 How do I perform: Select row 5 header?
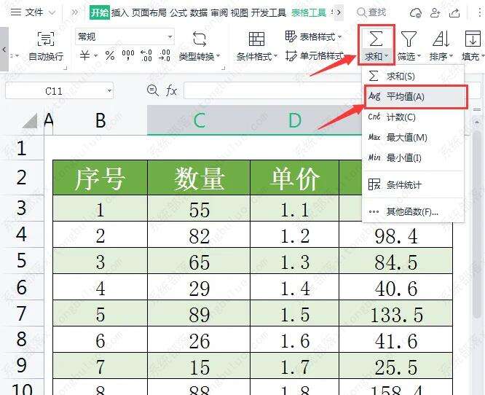(x=22, y=260)
